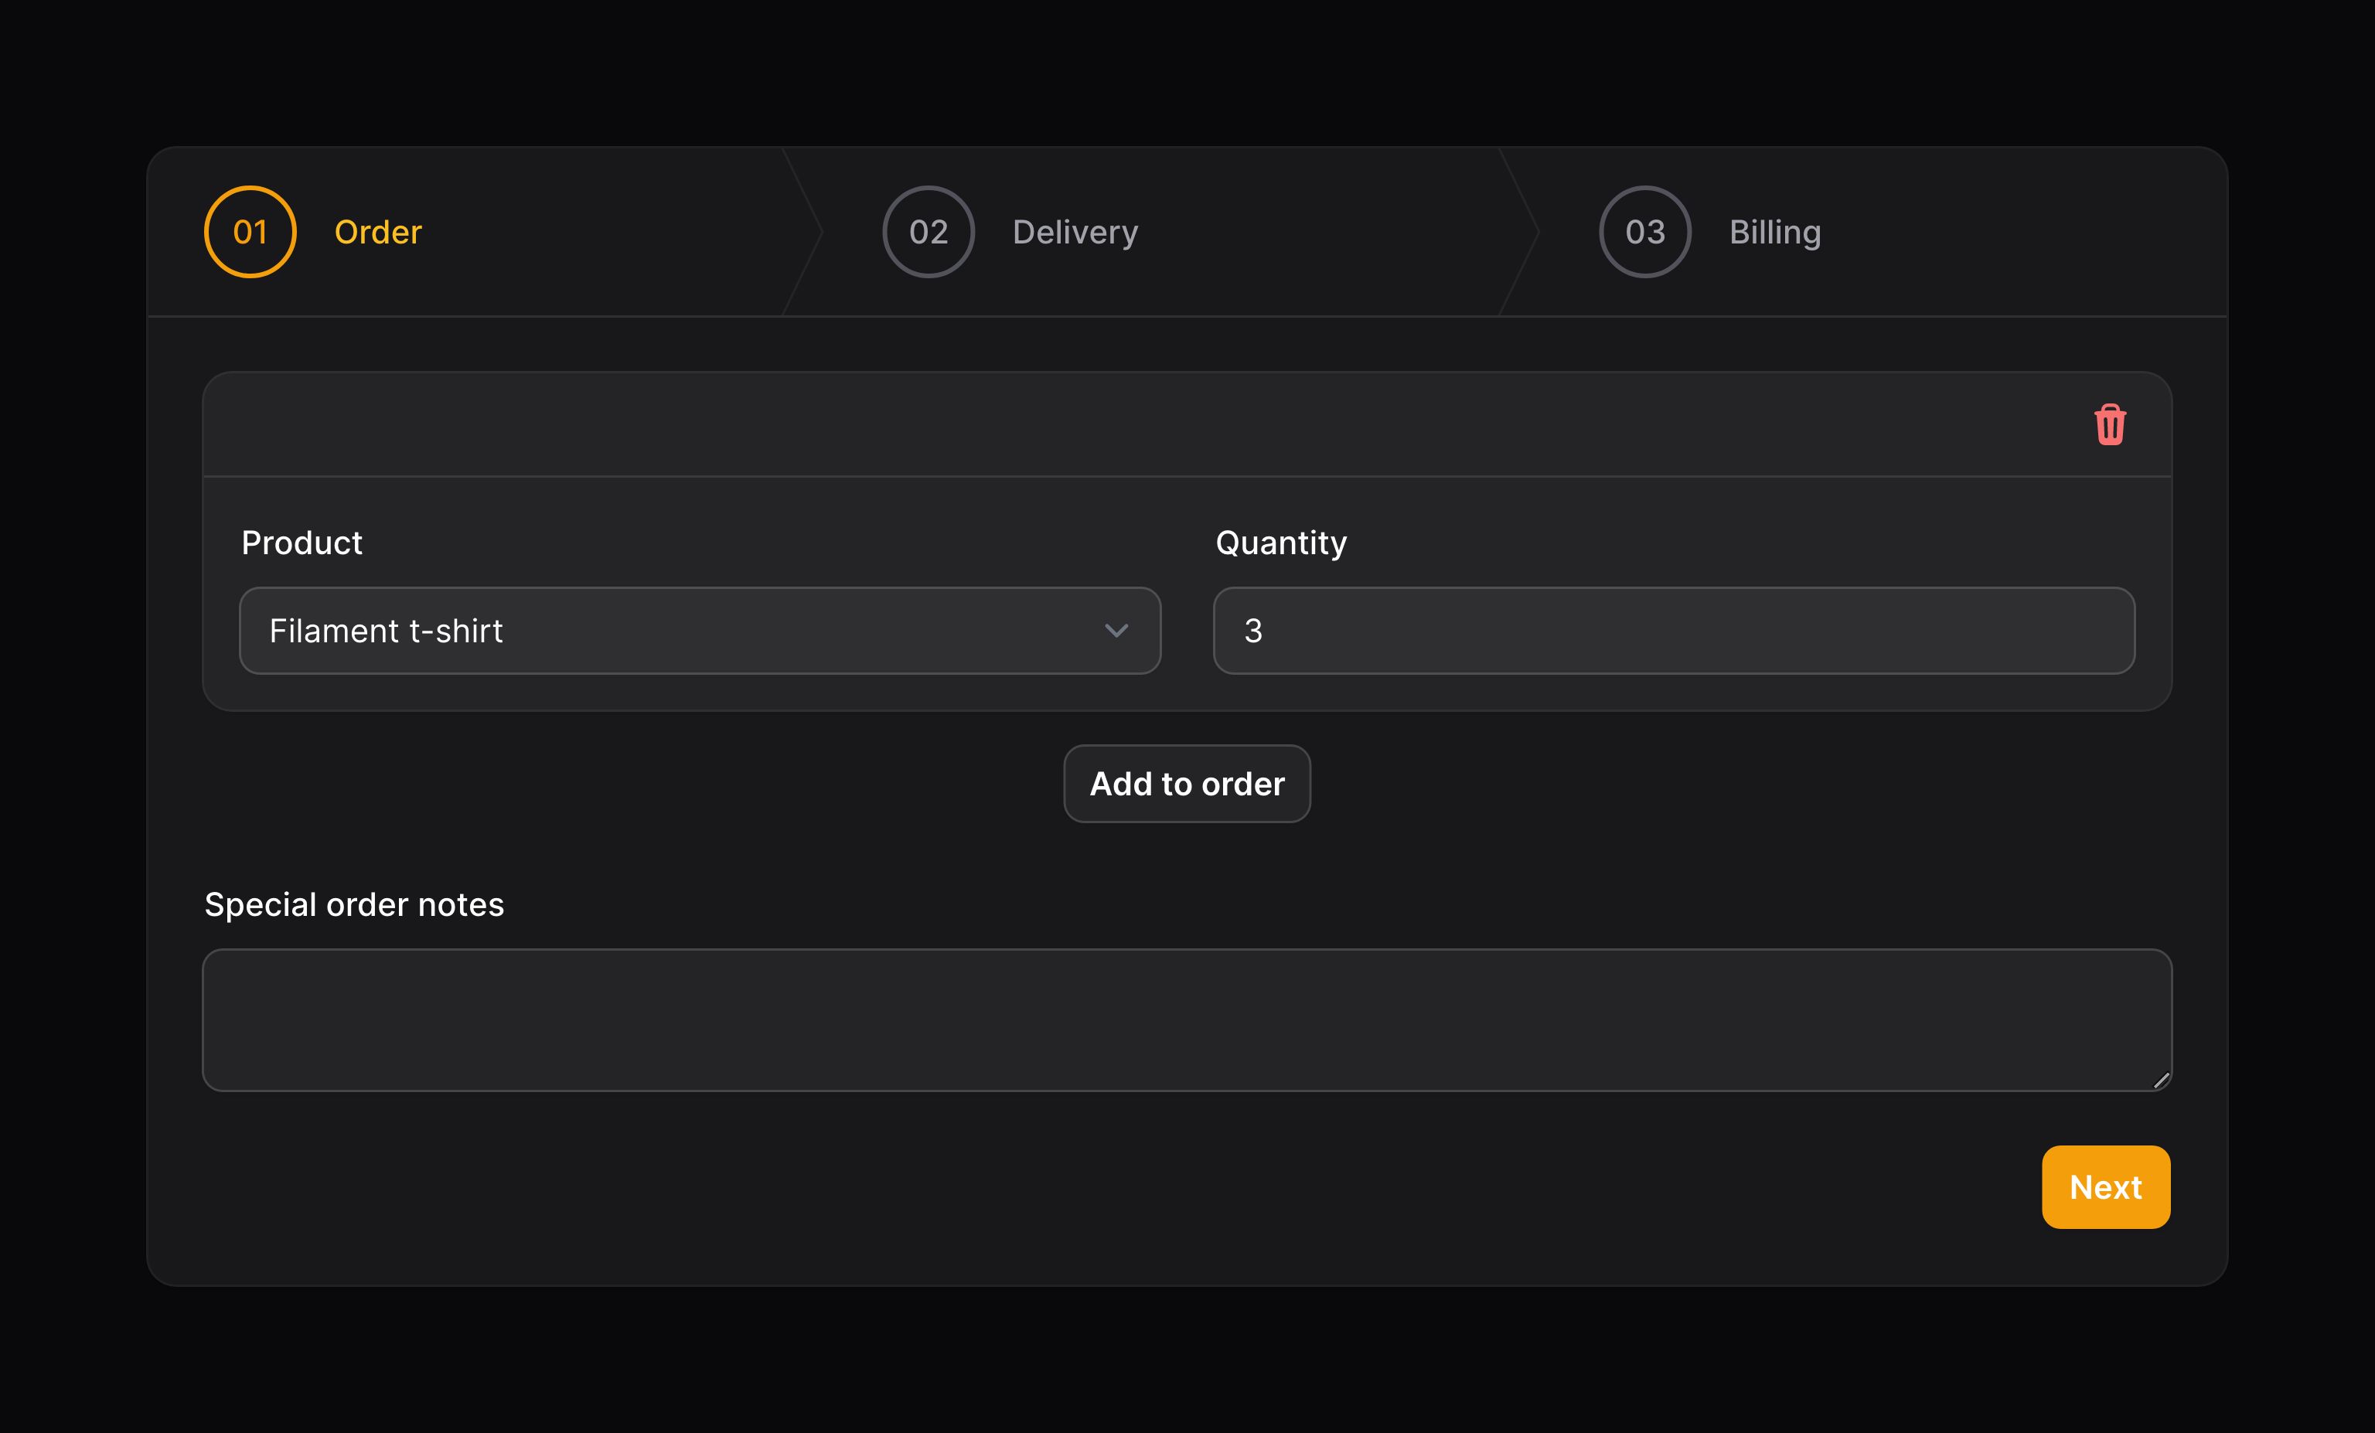This screenshot has height=1433, width=2375.
Task: Click the Special order notes label
Action: point(354,905)
